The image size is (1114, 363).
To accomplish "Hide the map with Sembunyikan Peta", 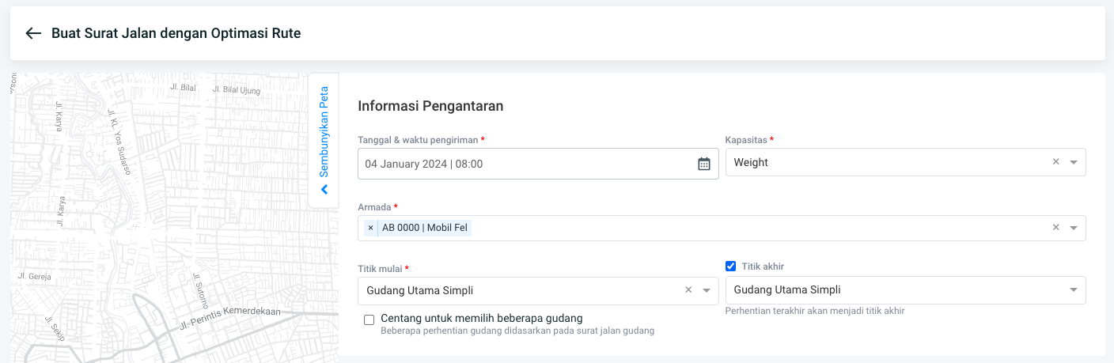I will click(324, 132).
